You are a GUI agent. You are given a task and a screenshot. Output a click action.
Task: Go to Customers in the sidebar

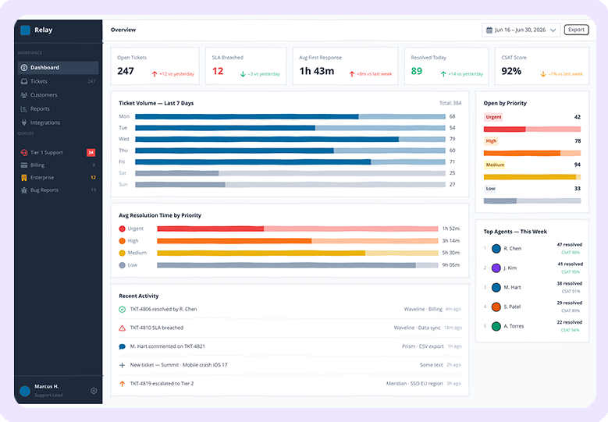coord(58,95)
